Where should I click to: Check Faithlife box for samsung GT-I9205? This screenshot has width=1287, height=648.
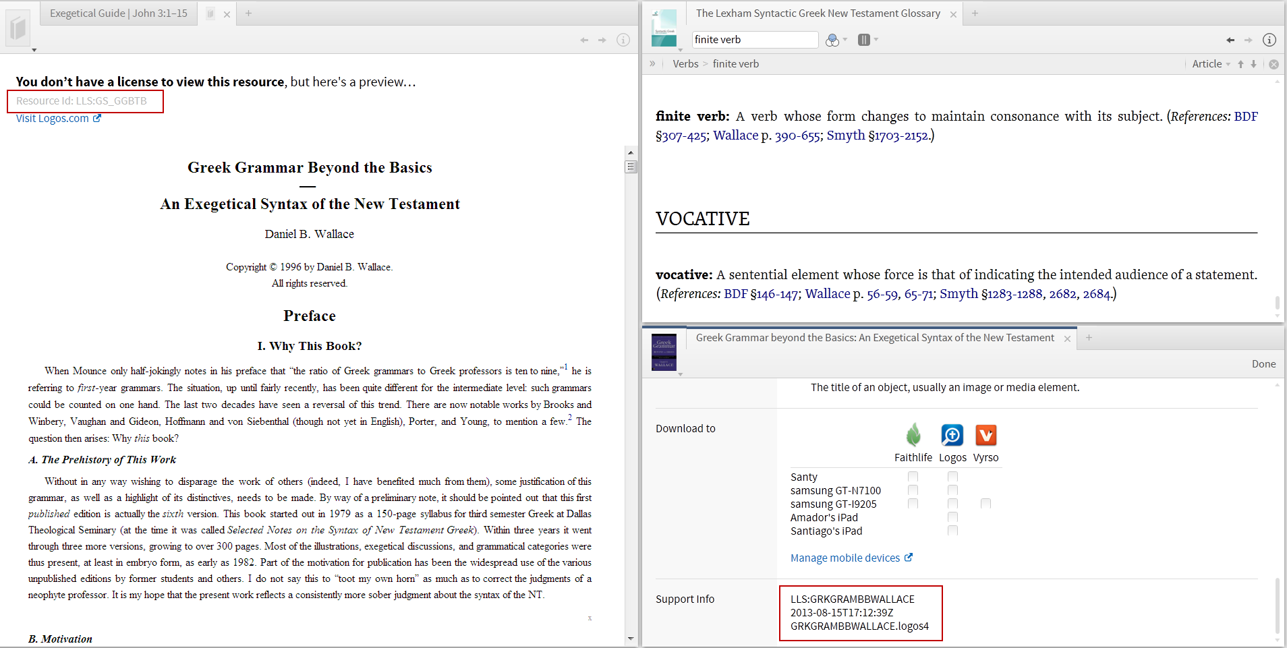click(913, 504)
